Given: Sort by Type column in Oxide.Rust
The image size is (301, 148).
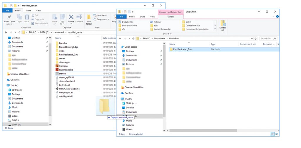Looking at the screenshot, I should tap(213, 44).
